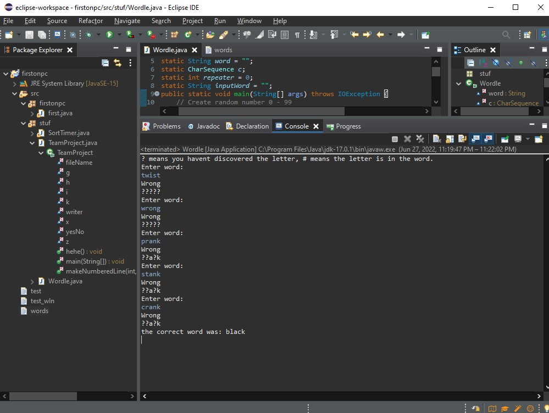This screenshot has height=413, width=549.
Task: Clear the console output
Action: (x=437, y=139)
